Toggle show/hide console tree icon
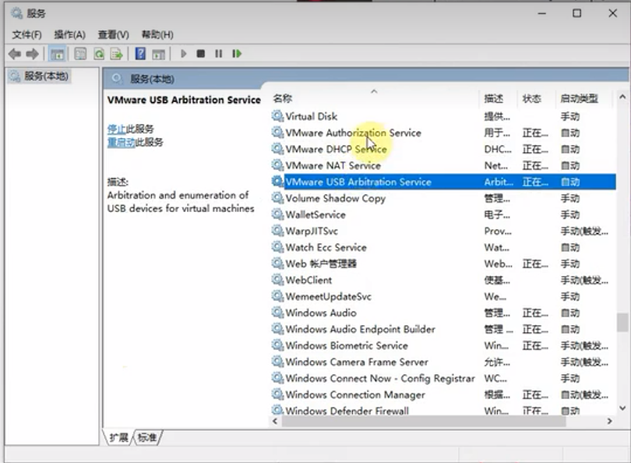Viewport: 631px width, 463px height. (57, 54)
